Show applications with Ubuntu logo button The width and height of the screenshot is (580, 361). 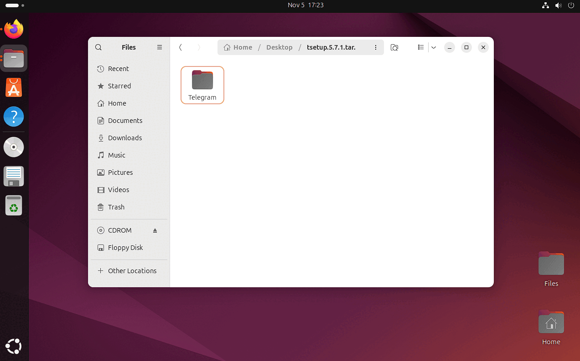(14, 346)
